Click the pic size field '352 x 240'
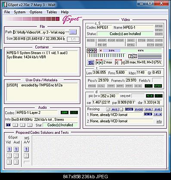Screen dimensions: 171x180 point(109,96)
